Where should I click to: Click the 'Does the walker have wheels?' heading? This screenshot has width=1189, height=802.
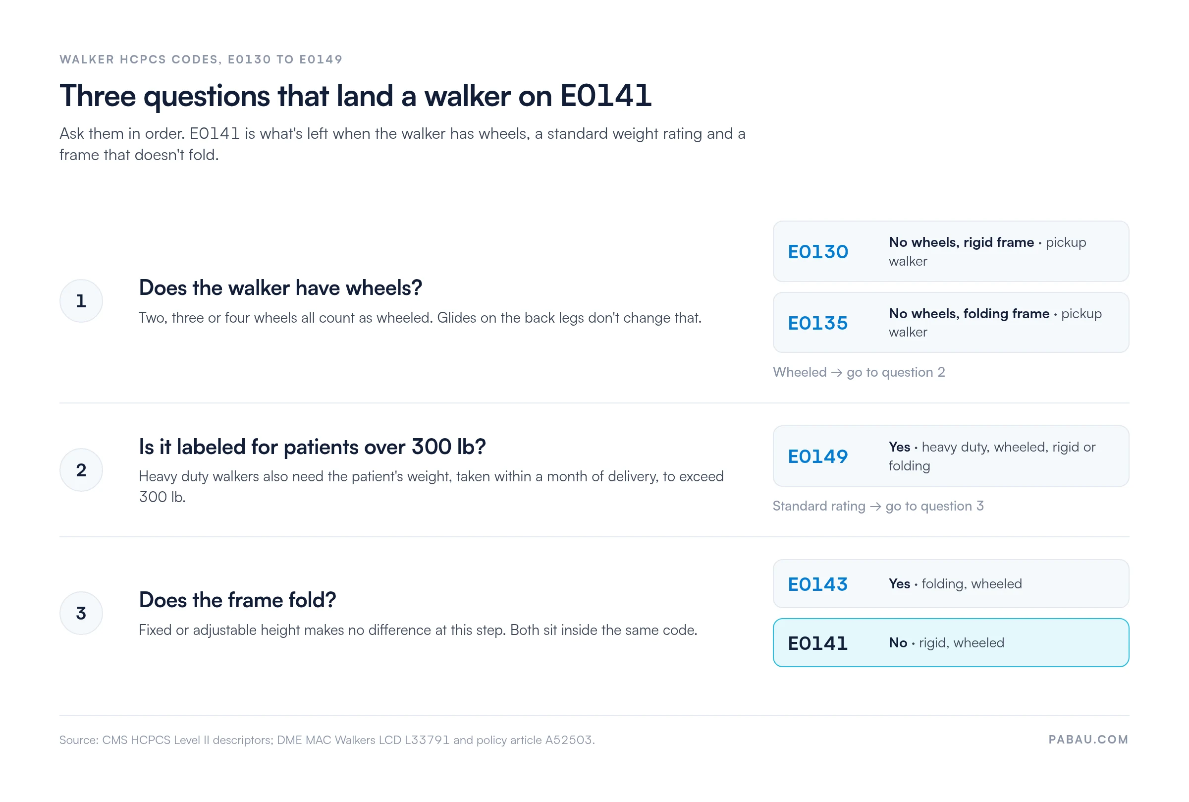[x=280, y=287]
